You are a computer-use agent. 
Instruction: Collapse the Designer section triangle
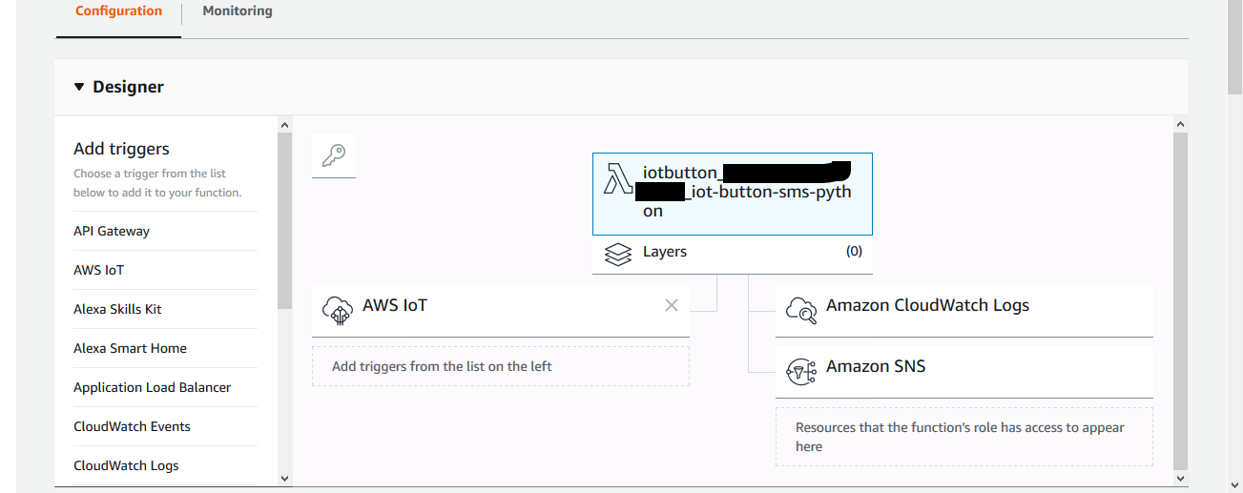click(x=79, y=87)
